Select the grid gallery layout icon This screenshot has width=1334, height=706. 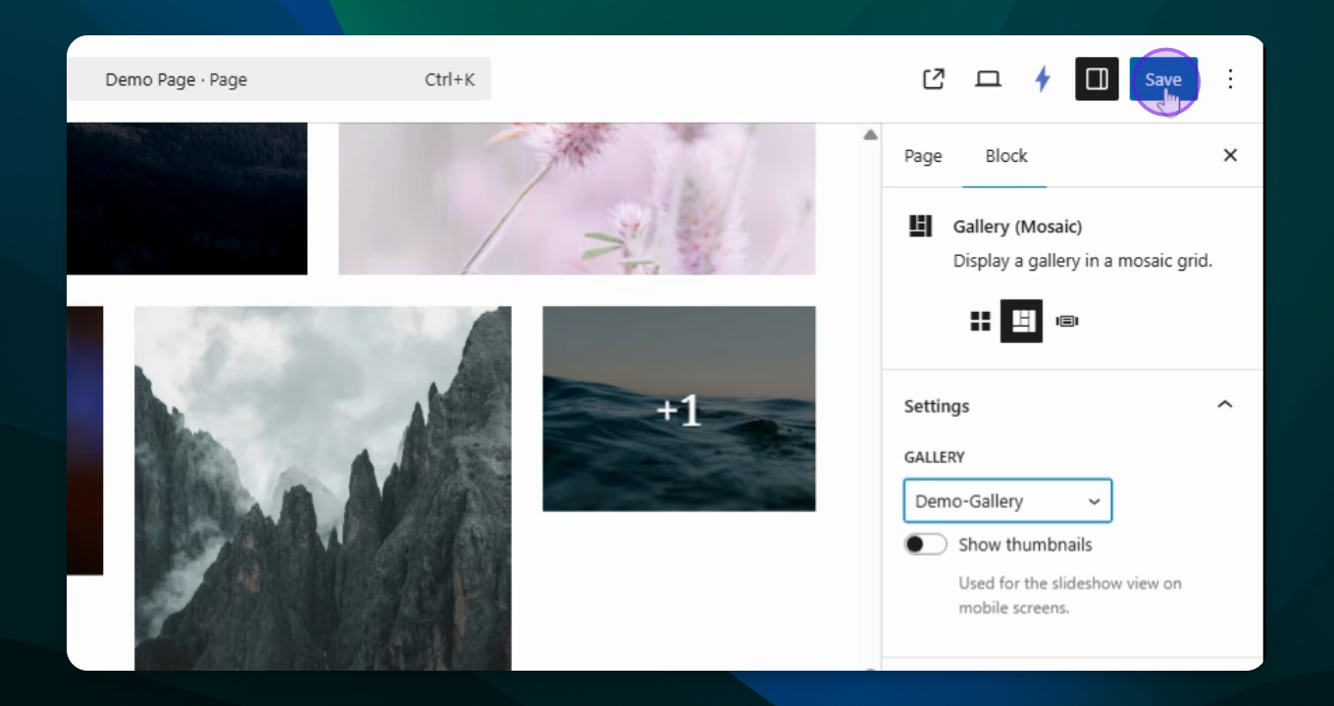(x=980, y=322)
